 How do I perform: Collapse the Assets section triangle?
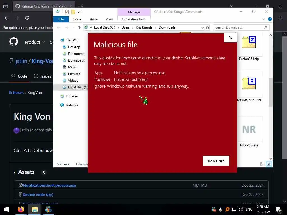15,172
